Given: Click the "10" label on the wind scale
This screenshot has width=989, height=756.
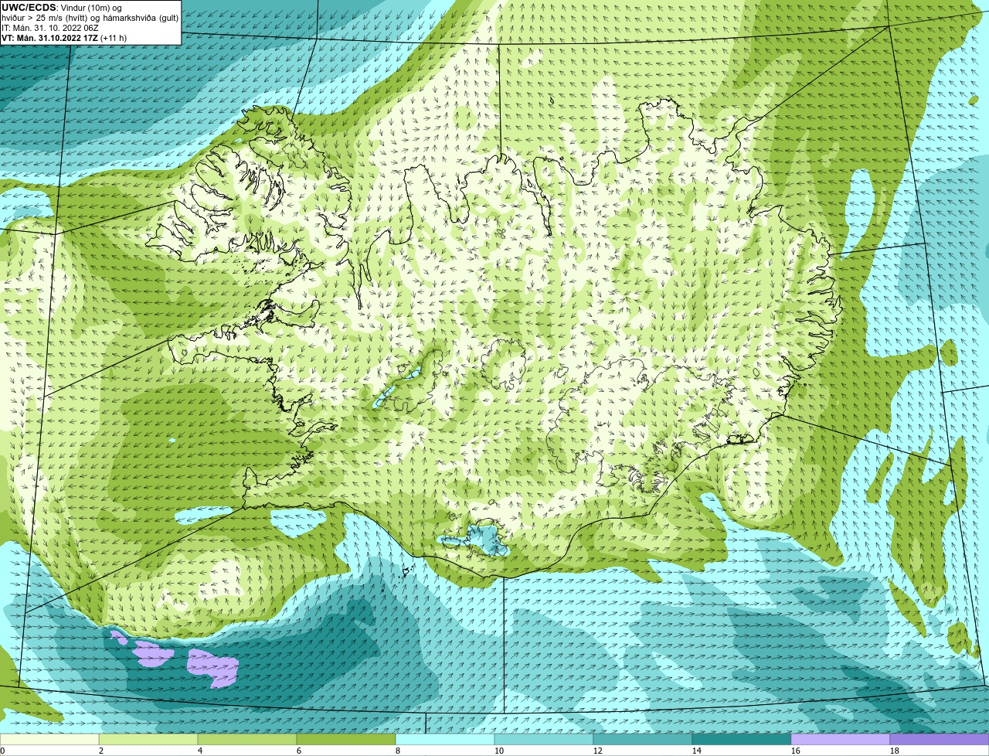Looking at the screenshot, I should coord(499,751).
